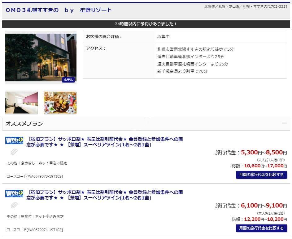Screen dimensions: 292x239
Task: Click ネット申込み限定 tag on the 食事なし plan
Action: 53,163
